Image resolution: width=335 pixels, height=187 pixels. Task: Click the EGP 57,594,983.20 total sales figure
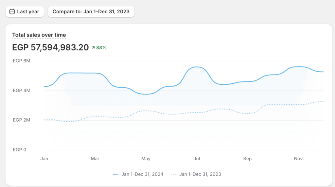(x=50, y=48)
